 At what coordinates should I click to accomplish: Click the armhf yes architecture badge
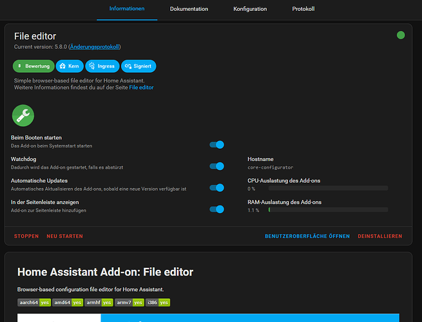coord(99,303)
